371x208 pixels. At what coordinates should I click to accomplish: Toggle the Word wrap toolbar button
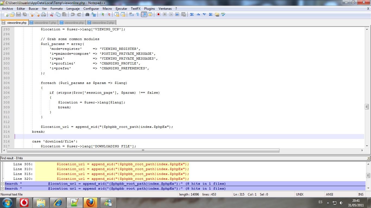pyautogui.click(x=131, y=14)
